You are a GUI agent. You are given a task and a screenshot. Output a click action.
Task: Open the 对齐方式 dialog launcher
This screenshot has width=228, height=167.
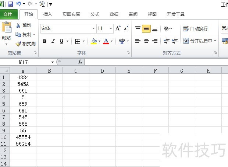pos(215,53)
